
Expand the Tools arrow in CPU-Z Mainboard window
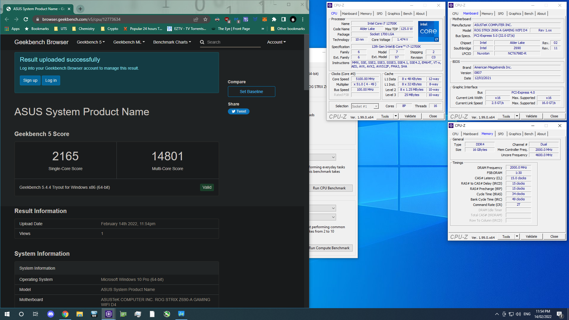pos(517,116)
